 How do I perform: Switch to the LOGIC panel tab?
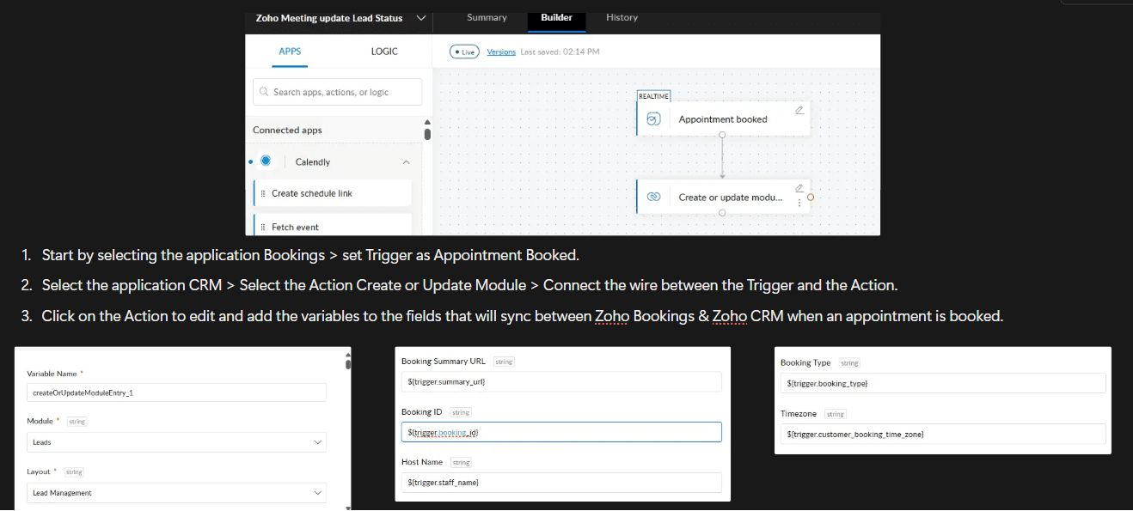click(383, 52)
